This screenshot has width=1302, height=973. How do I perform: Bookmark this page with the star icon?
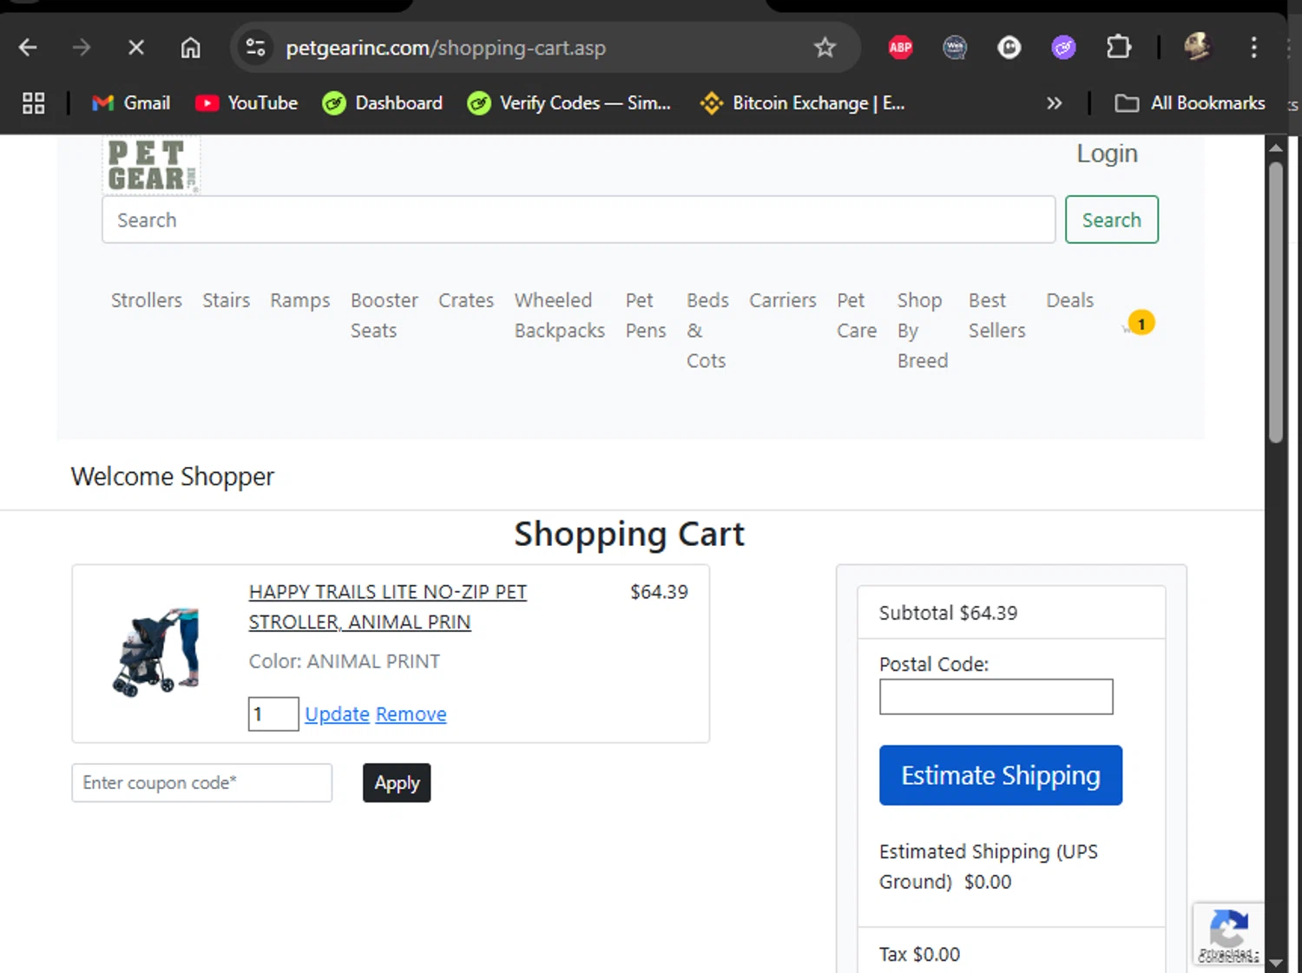[x=825, y=47]
